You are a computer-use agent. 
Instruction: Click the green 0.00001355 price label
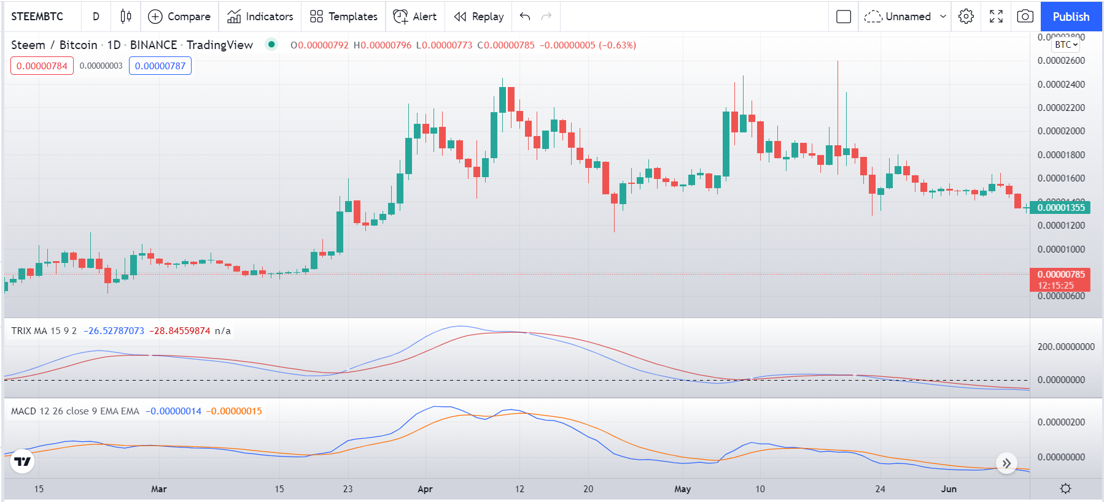tap(1060, 208)
